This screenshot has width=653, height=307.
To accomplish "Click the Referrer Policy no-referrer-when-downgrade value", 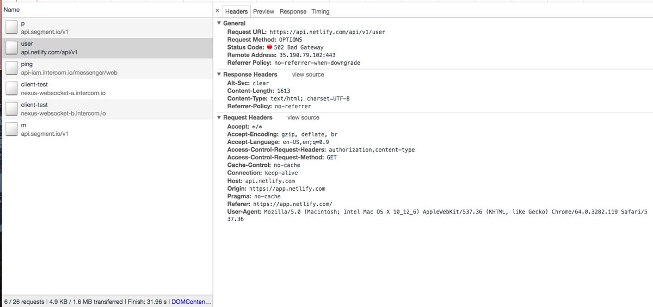I will click(x=317, y=62).
